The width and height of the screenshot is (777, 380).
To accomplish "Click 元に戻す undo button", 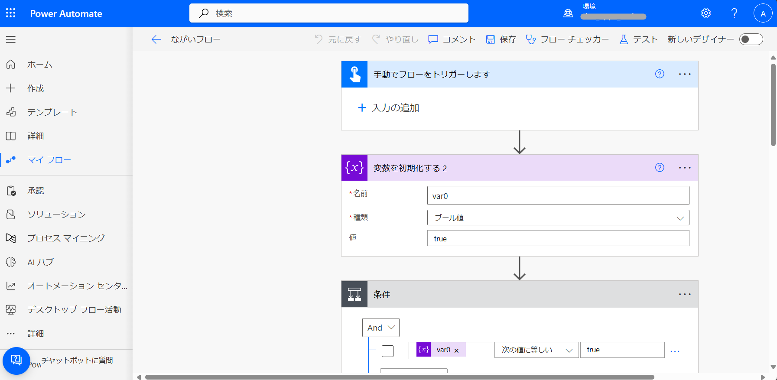I will [x=338, y=39].
